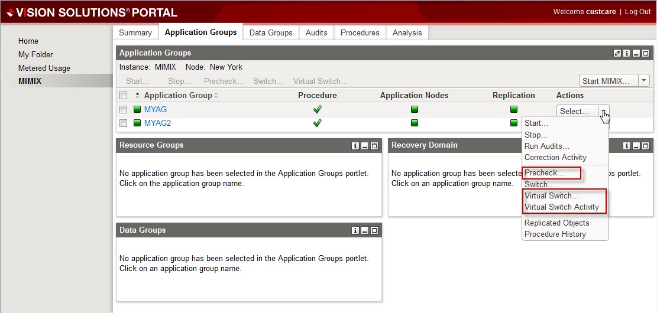The image size is (657, 313).
Task: Click the MYAG replication green status icon
Action: coord(513,109)
